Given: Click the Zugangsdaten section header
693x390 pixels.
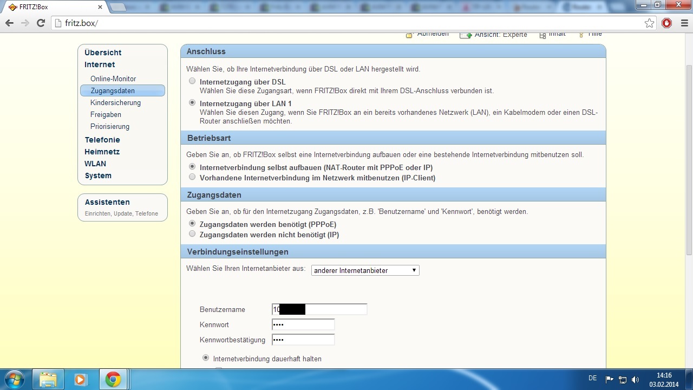Looking at the screenshot, I should pos(393,194).
